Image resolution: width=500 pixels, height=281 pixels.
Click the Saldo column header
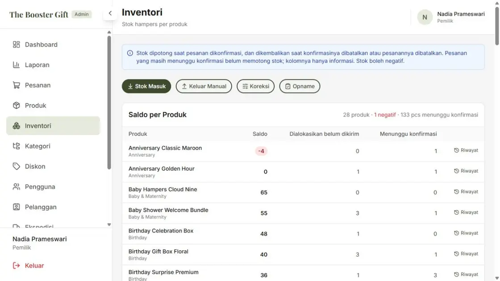[x=260, y=134]
